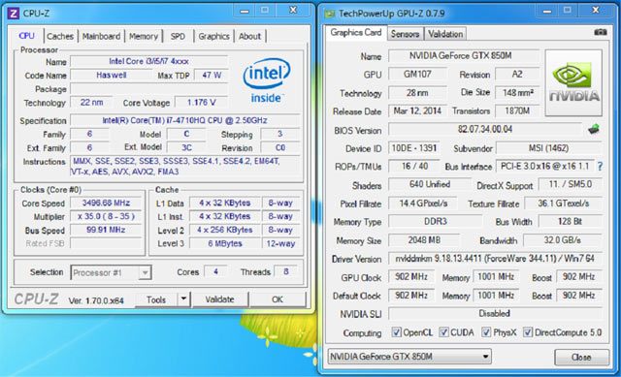Click the GPU-Z camera screenshot icon

click(x=600, y=32)
